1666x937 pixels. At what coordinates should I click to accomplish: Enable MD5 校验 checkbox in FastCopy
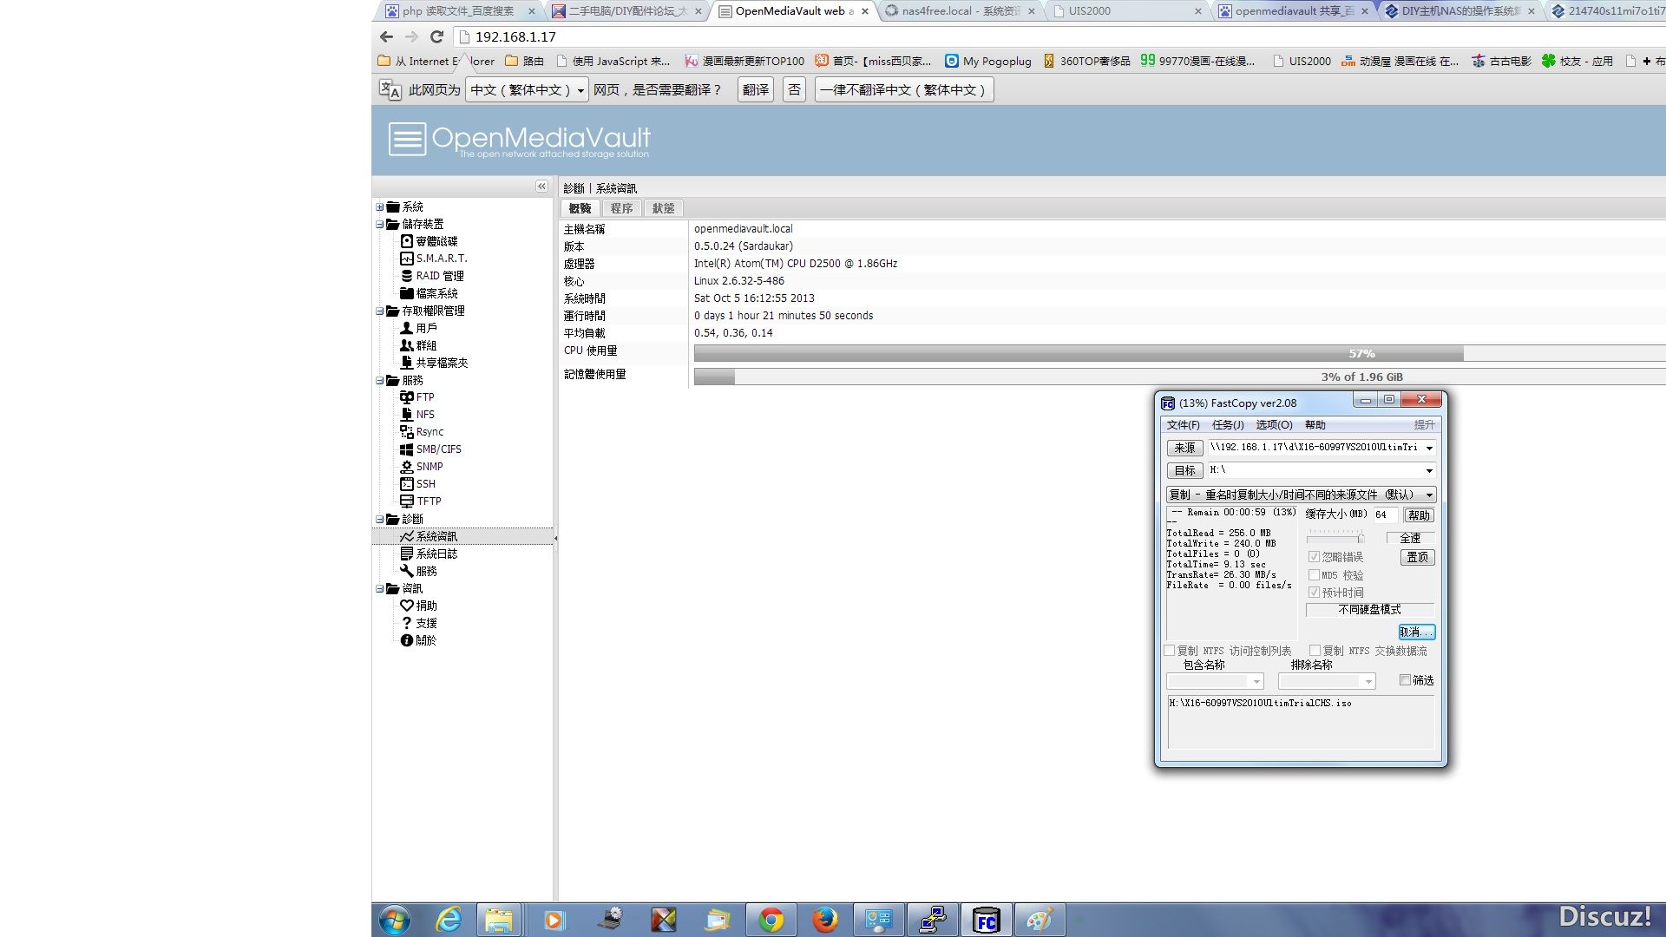coord(1315,574)
